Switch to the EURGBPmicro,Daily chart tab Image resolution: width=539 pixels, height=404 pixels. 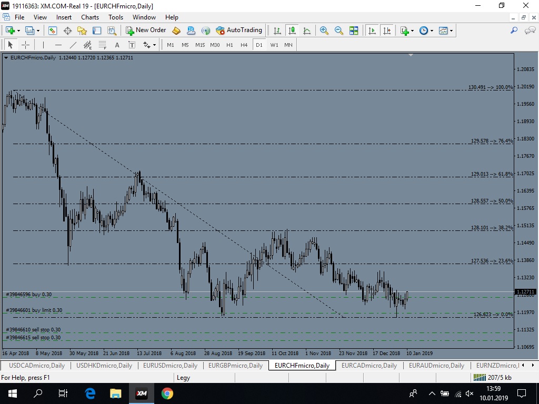tap(235, 366)
